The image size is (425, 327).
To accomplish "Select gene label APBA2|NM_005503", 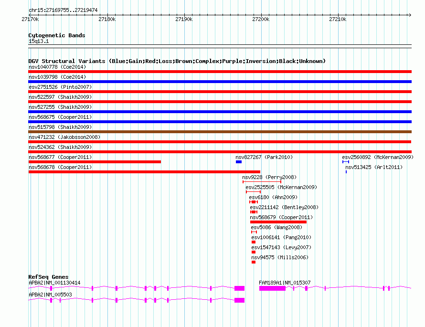I will click(x=50, y=295).
